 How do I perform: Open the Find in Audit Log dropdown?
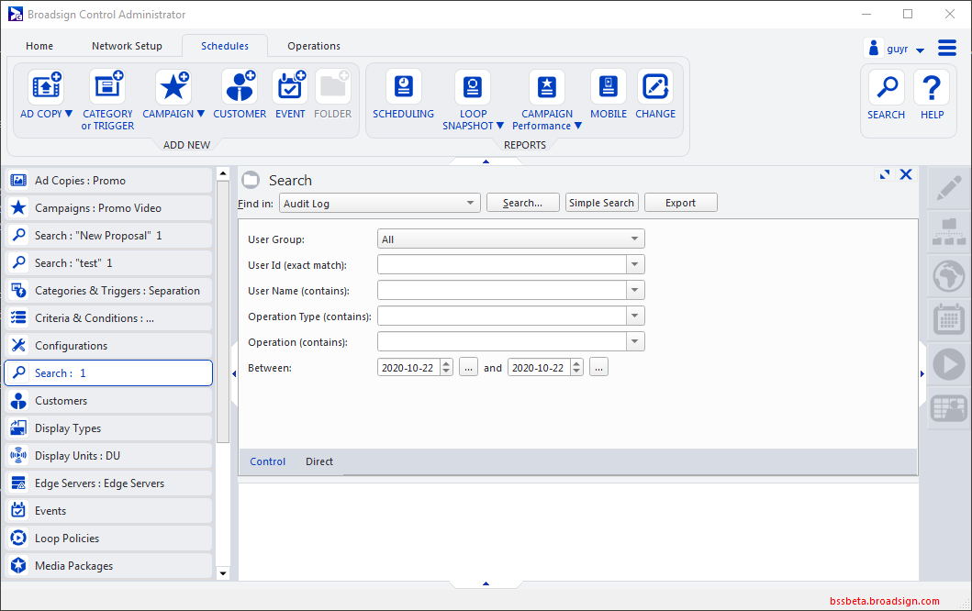point(471,203)
